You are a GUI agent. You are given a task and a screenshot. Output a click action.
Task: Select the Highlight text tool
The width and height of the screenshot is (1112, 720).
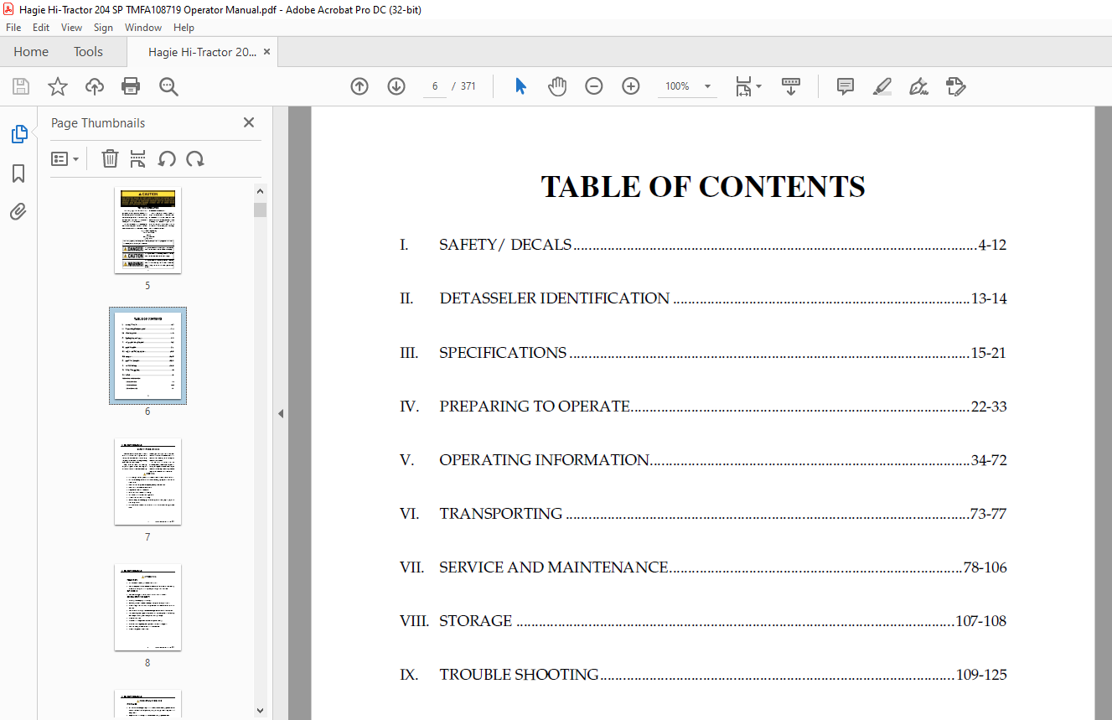(882, 86)
